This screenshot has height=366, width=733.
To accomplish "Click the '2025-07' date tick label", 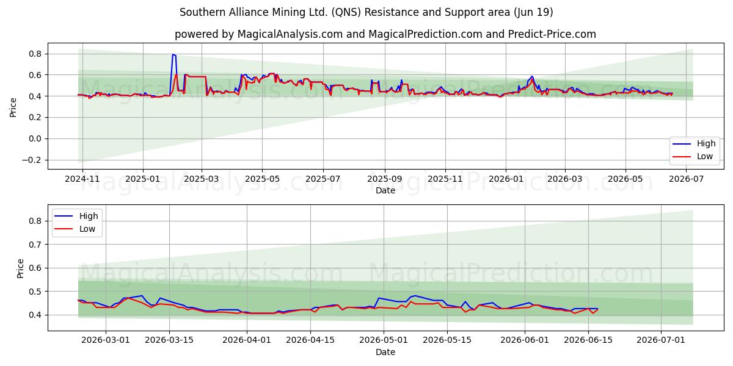I will point(323,179).
